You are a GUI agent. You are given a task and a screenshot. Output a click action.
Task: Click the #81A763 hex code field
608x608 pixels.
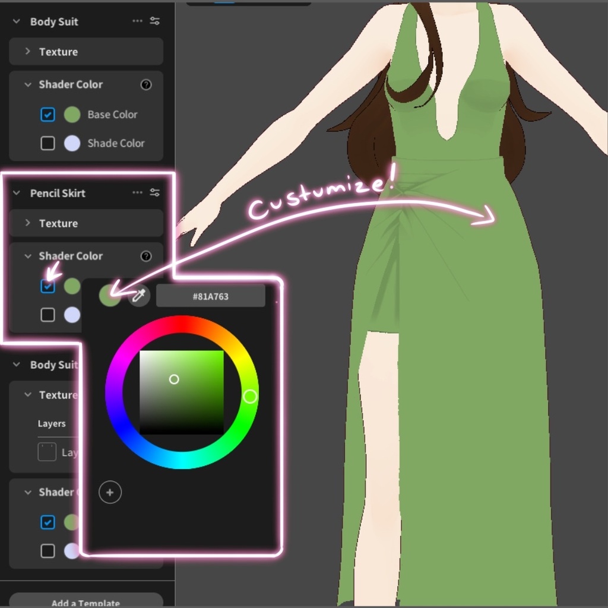210,296
